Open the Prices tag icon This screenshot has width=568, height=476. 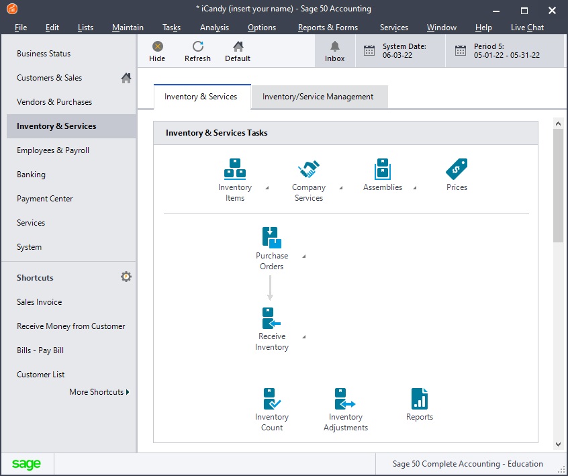pyautogui.click(x=457, y=169)
